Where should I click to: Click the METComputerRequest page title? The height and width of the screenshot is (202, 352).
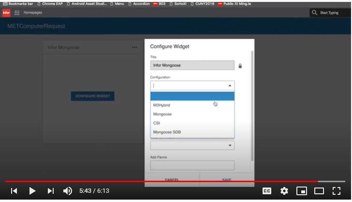tap(36, 26)
